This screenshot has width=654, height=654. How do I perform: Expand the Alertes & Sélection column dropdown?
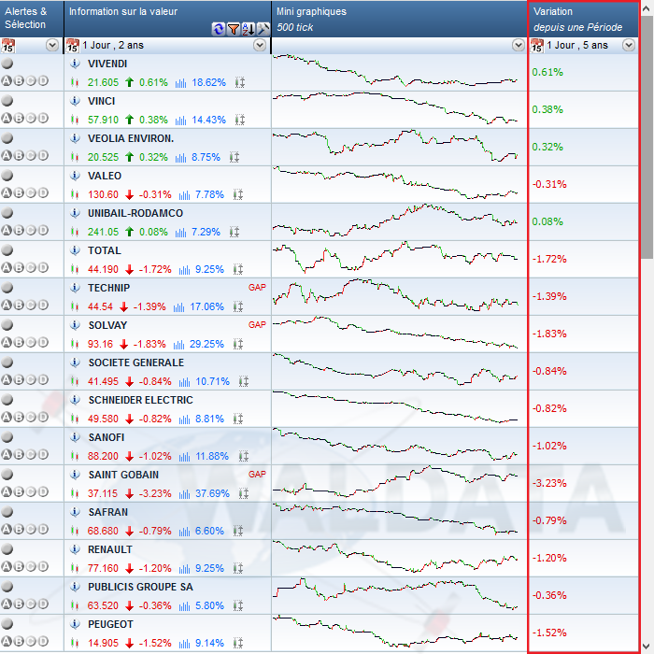click(x=52, y=45)
